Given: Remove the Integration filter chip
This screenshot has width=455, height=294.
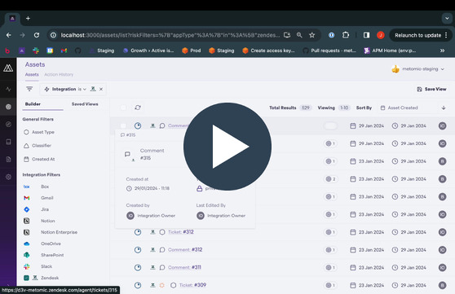Looking at the screenshot, I should pos(101,89).
